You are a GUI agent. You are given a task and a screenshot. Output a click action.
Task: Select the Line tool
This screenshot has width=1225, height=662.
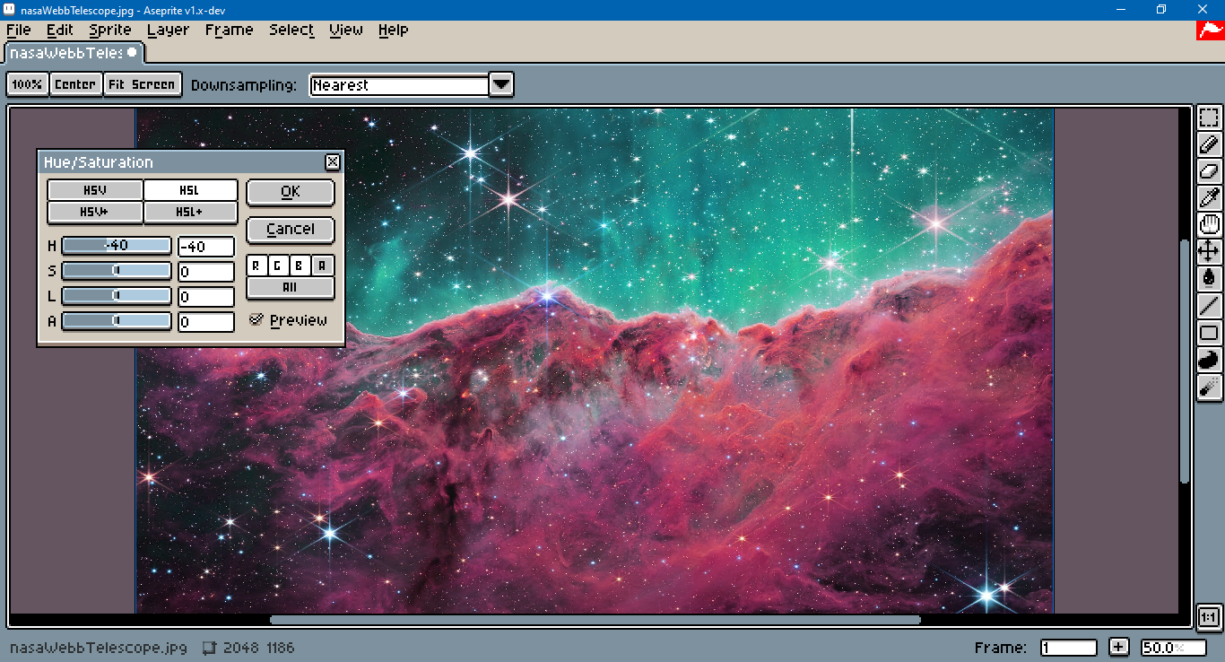[1209, 305]
